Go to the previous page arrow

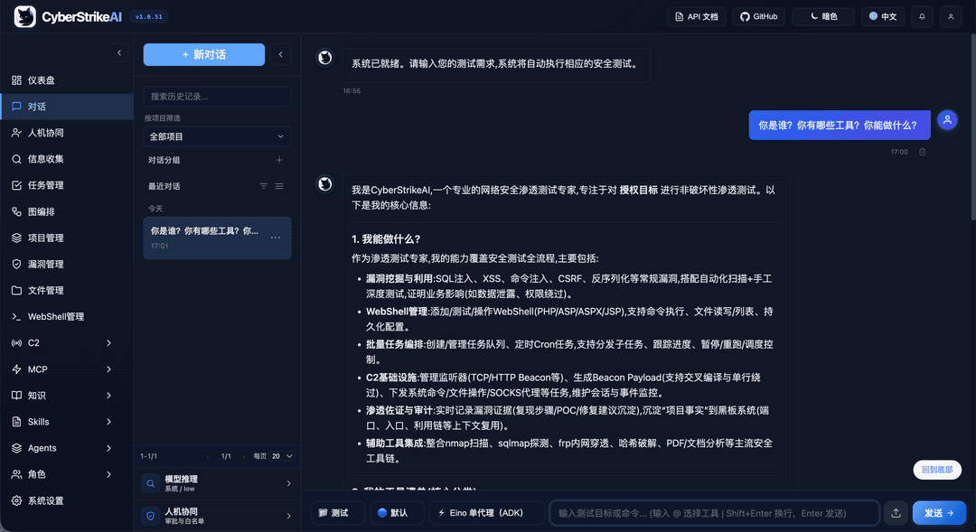209,456
